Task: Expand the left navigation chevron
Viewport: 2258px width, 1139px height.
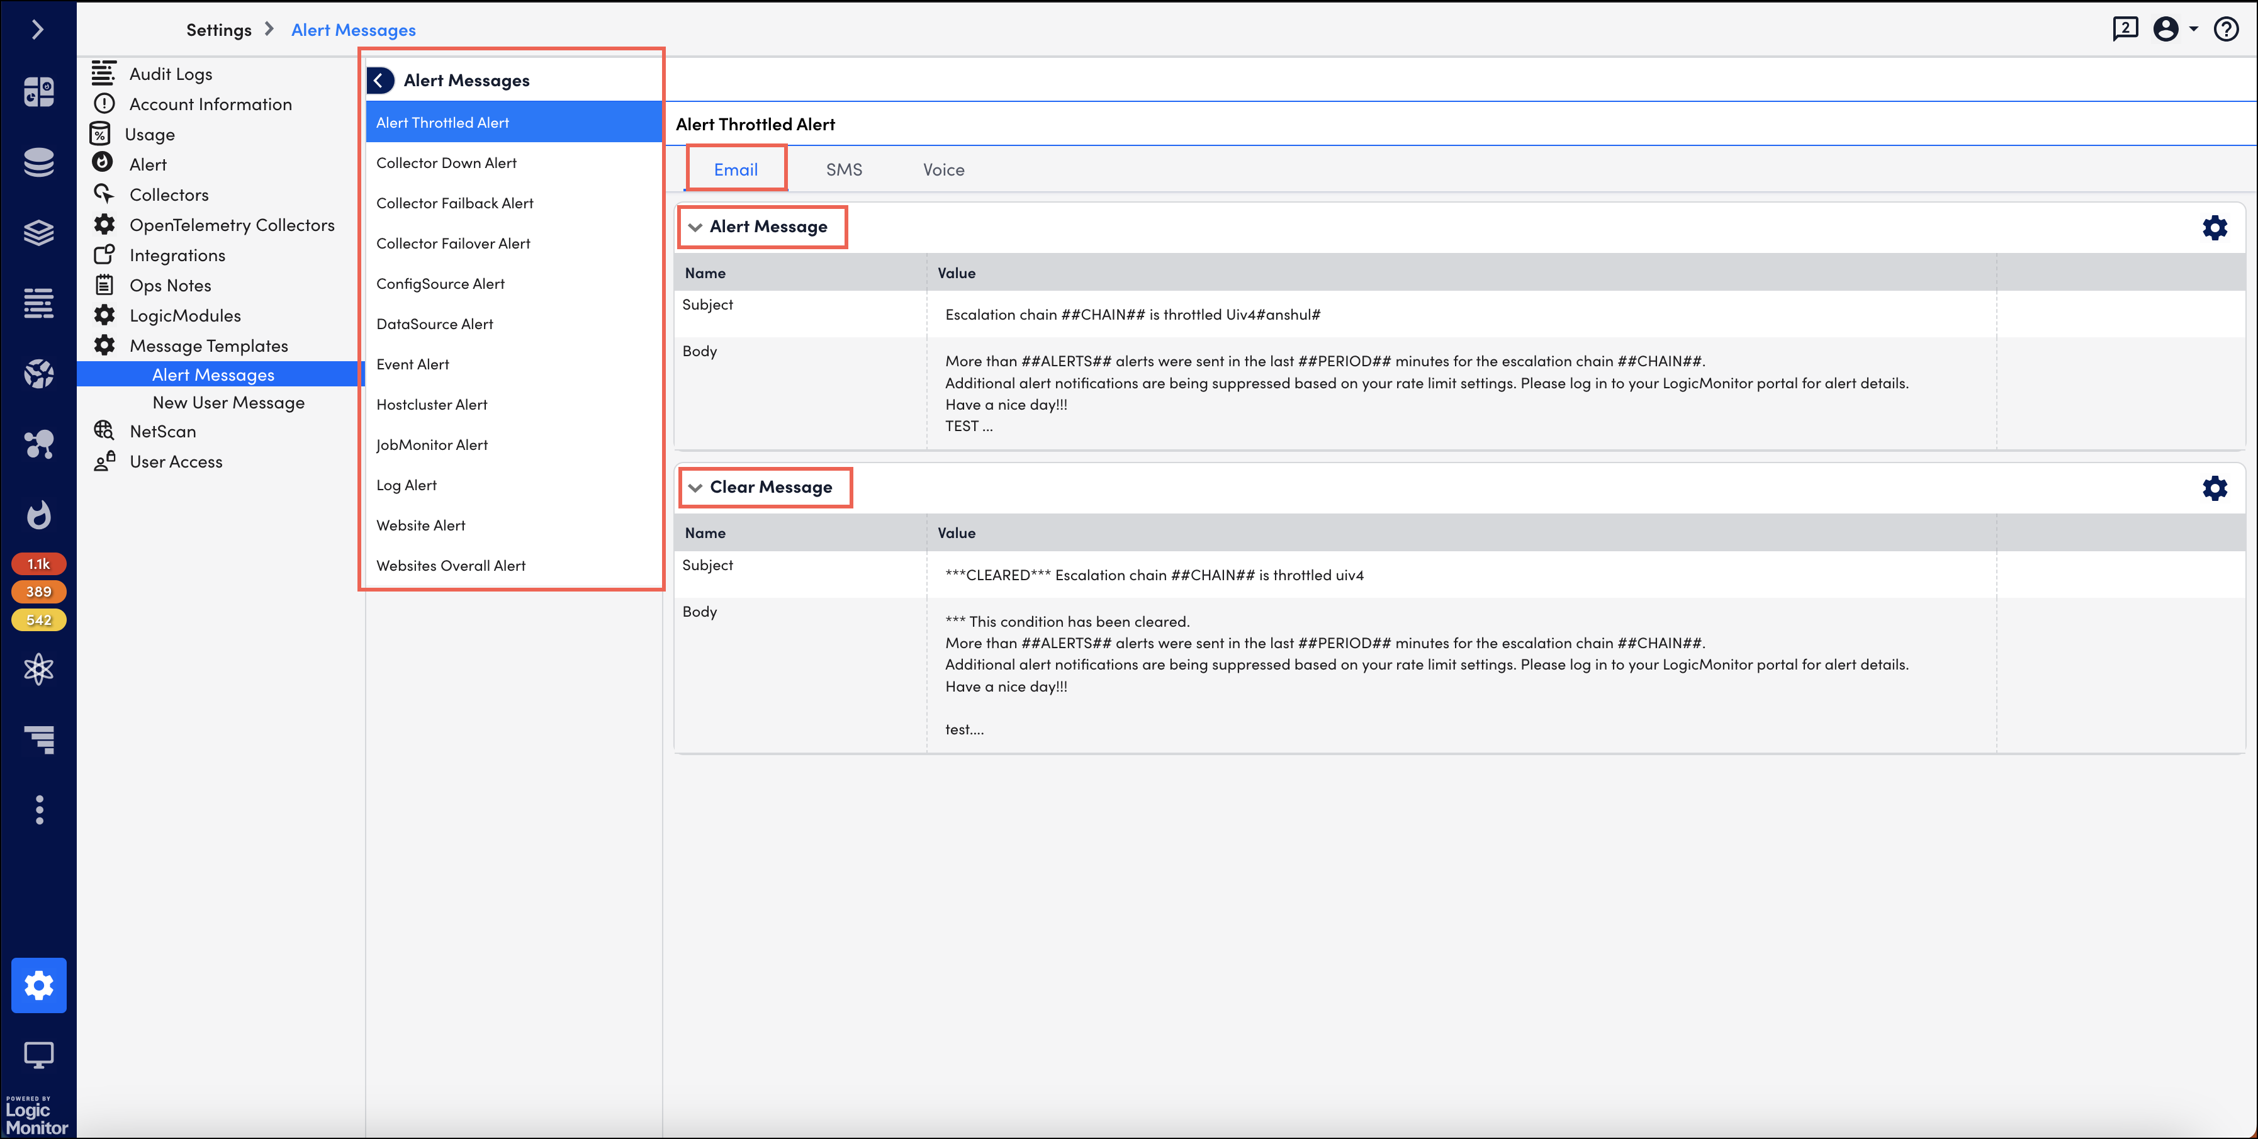Action: pos(38,30)
